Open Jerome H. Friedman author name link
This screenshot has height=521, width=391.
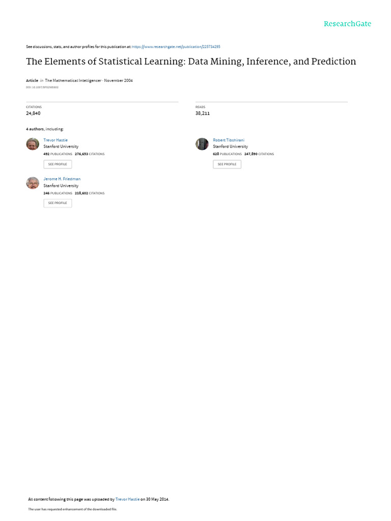coord(62,179)
